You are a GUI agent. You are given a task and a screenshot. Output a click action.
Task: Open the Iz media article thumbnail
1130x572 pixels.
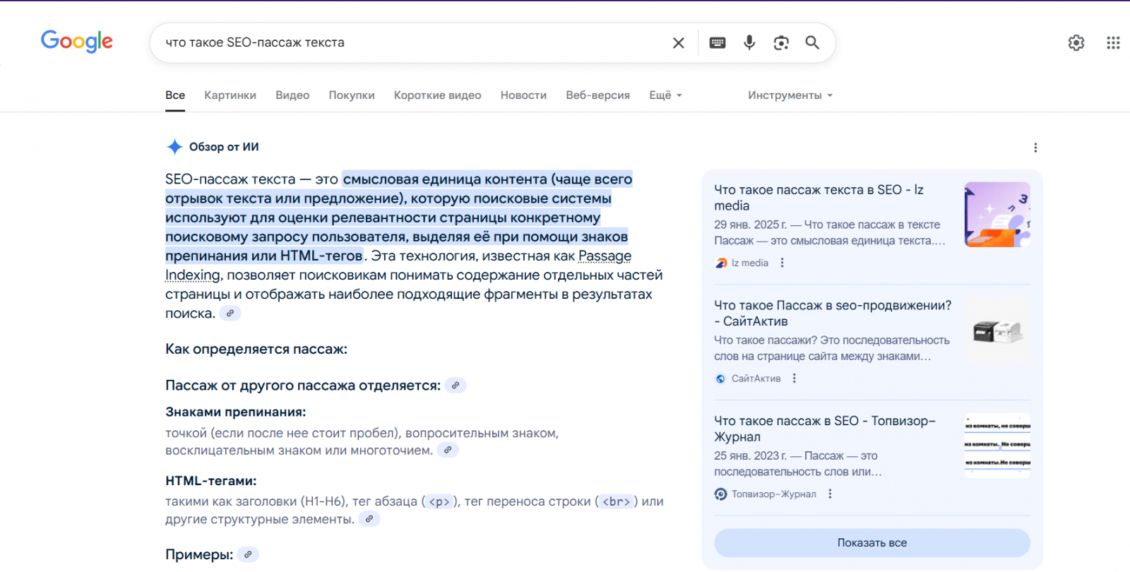(x=997, y=215)
